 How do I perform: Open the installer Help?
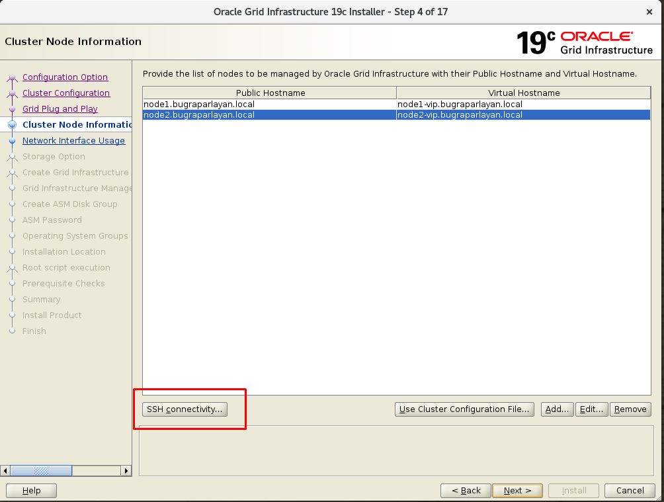pos(31,491)
